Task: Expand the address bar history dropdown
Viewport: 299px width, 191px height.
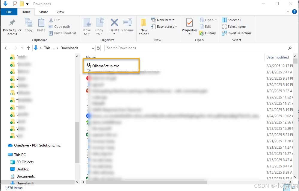Action: tap(93, 48)
